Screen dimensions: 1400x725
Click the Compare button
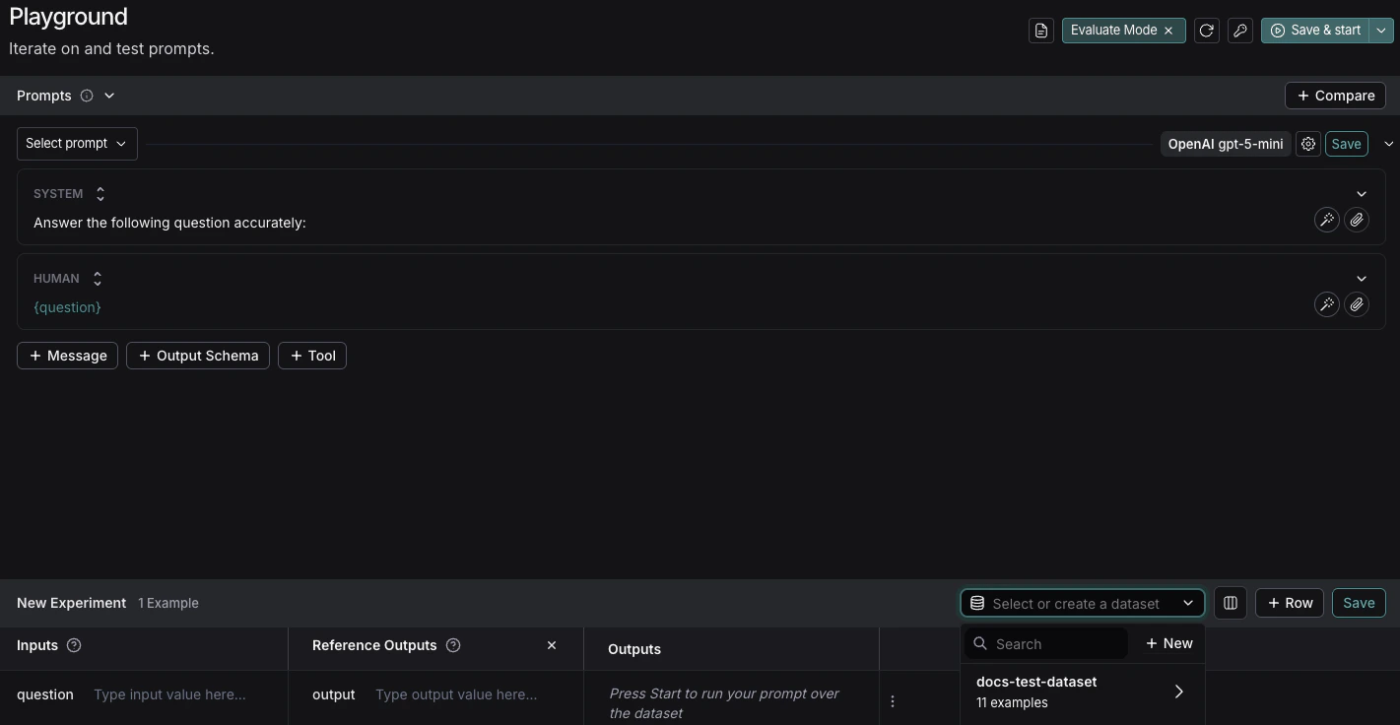click(x=1335, y=95)
